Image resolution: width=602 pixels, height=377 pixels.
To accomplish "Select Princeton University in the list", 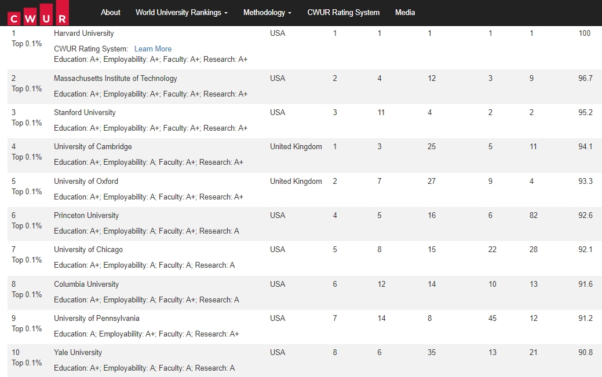I will (x=86, y=216).
